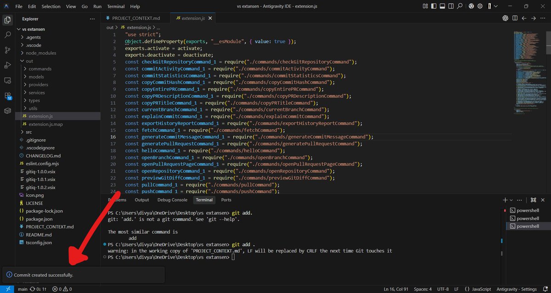Image resolution: width=551 pixels, height=293 pixels.
Task: Open the new terminal launch profile dropdown
Action: pos(512,200)
